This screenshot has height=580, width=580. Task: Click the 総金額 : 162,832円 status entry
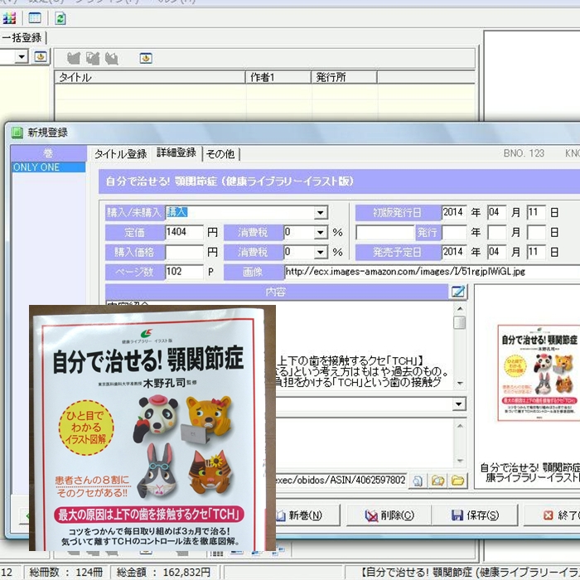pos(163,573)
